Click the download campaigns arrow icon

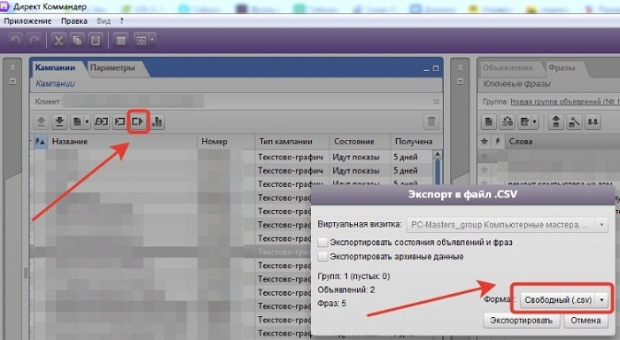coord(59,121)
